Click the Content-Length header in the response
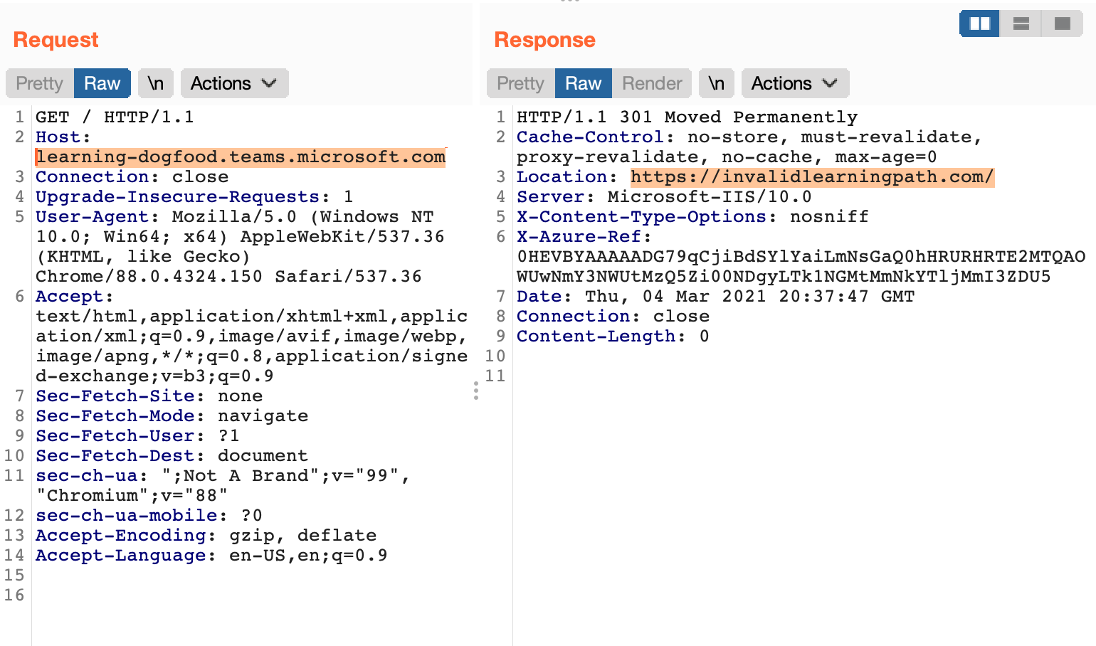This screenshot has height=646, width=1096. [595, 336]
